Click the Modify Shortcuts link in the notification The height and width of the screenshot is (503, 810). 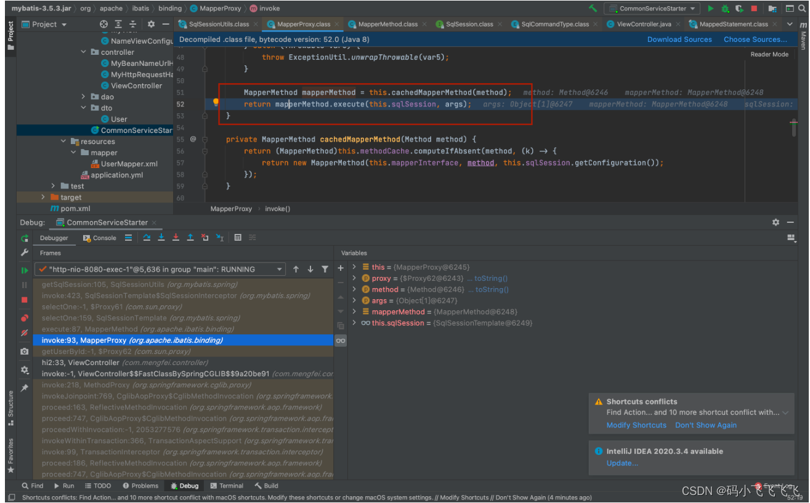(x=636, y=425)
